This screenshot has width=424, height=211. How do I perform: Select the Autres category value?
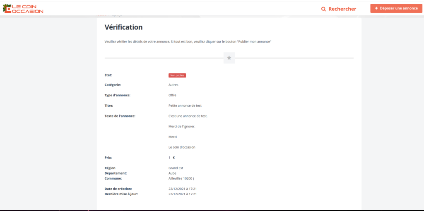coord(173,85)
